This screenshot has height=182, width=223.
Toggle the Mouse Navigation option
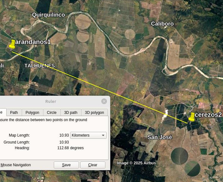click(x=15, y=165)
